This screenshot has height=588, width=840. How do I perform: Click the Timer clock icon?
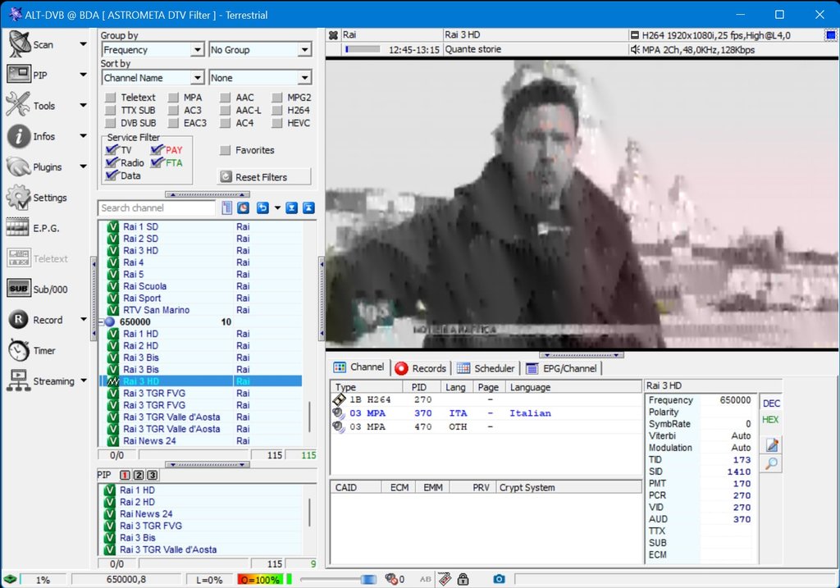pyautogui.click(x=19, y=350)
